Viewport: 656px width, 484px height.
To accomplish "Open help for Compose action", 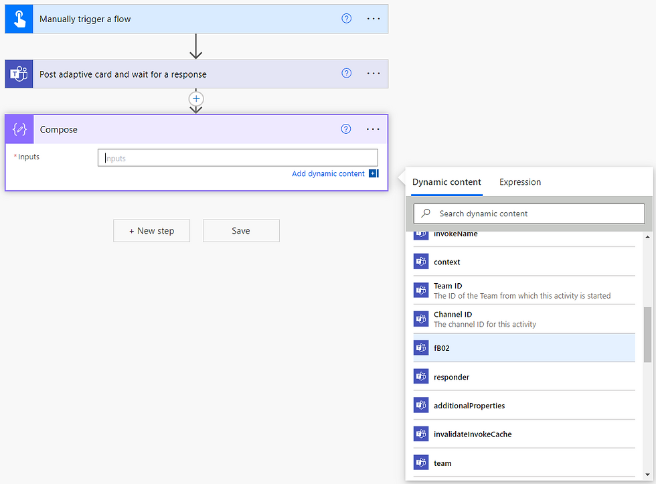I will pos(346,129).
